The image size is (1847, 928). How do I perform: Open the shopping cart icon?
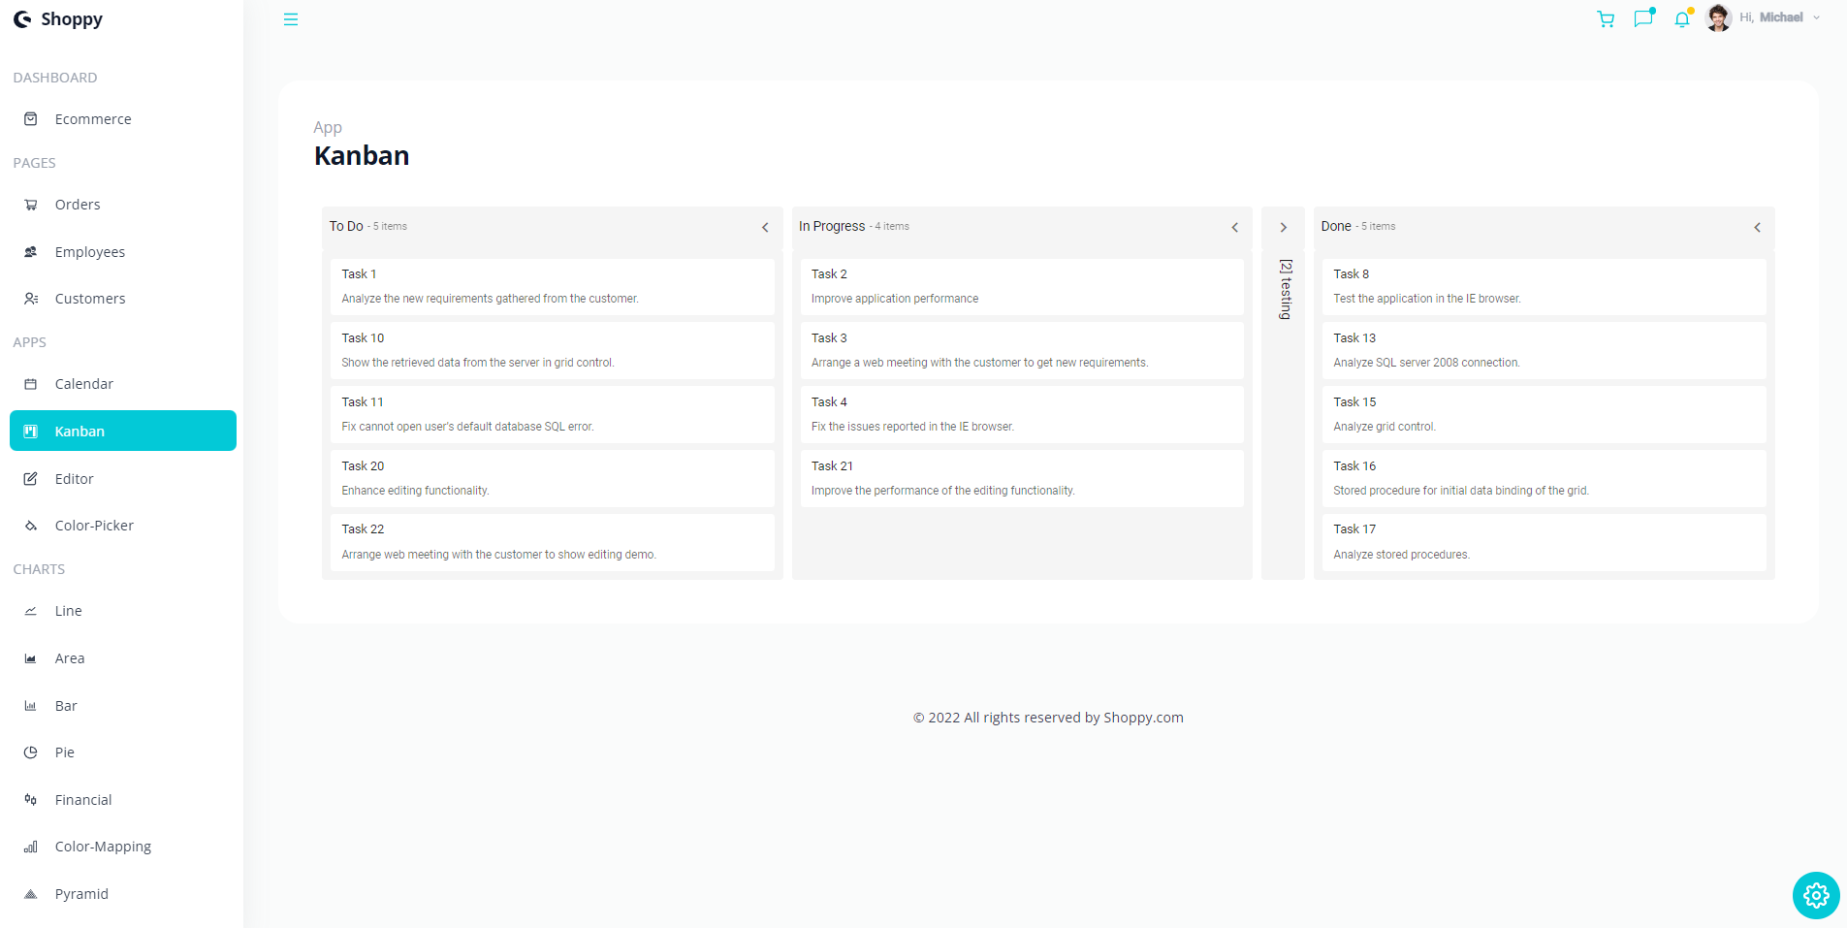click(x=1605, y=18)
